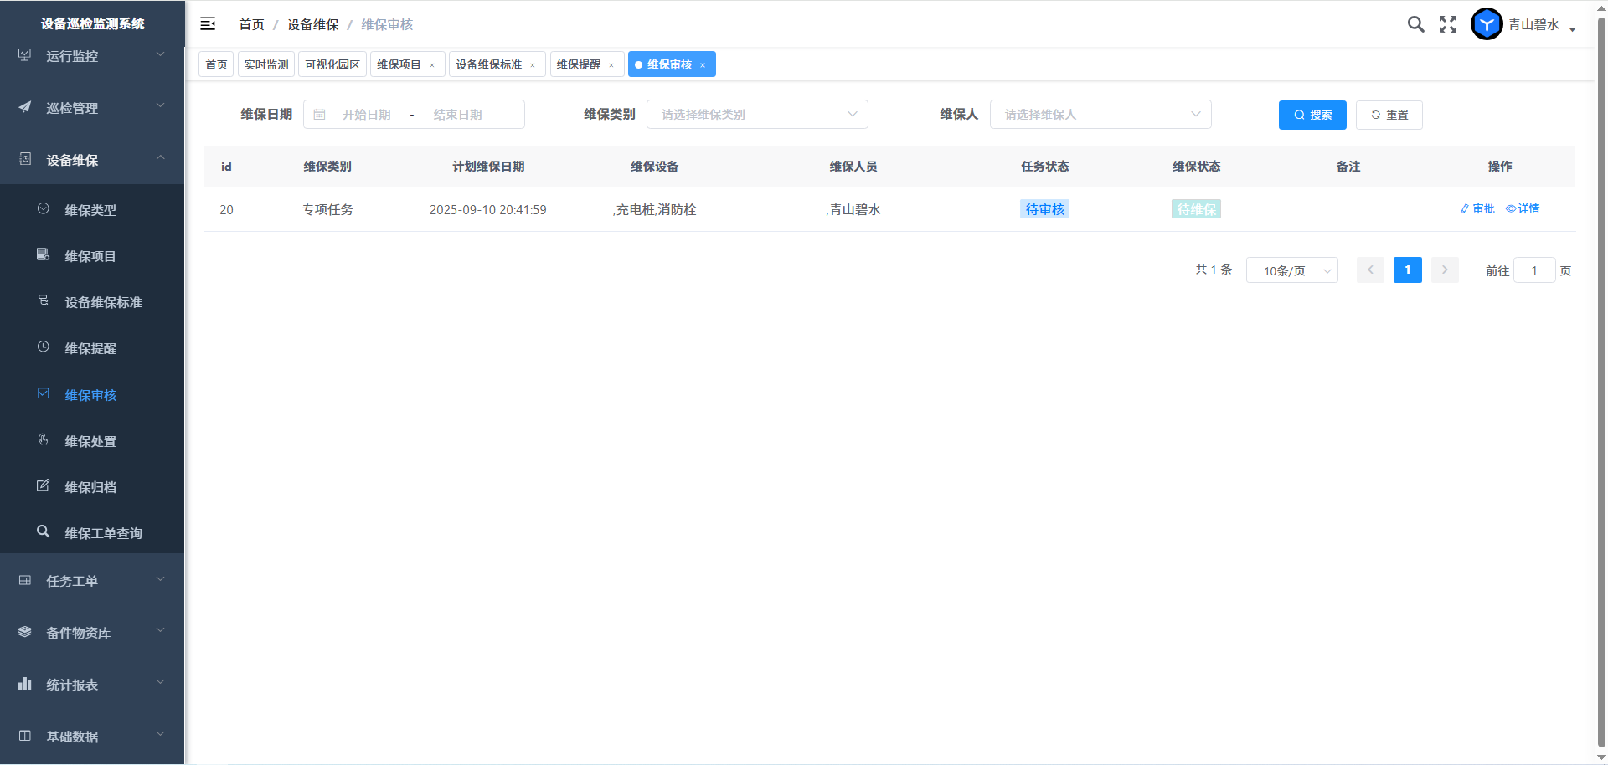Image resolution: width=1608 pixels, height=765 pixels.
Task: Close the 设备维保标准 tab
Action: coord(533,65)
